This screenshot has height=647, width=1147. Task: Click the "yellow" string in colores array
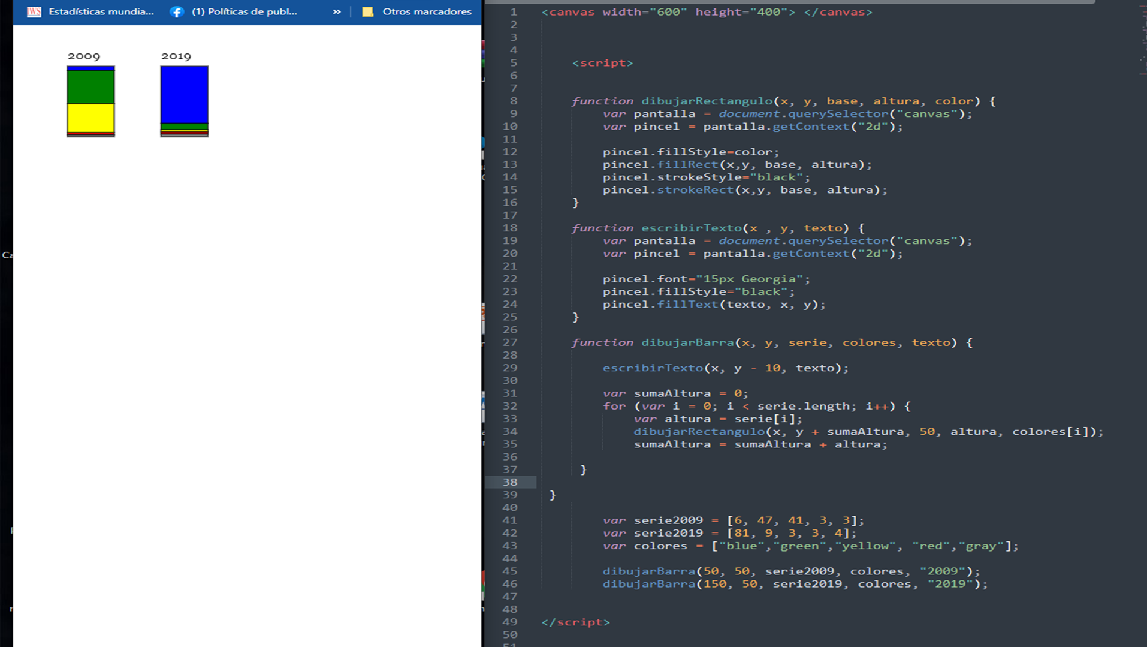(x=865, y=546)
